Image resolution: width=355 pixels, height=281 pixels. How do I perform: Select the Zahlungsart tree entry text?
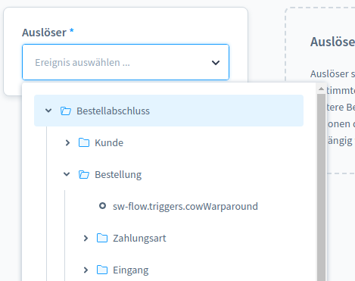coord(139,238)
